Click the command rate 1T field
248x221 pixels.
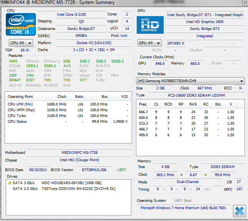pos(239,182)
